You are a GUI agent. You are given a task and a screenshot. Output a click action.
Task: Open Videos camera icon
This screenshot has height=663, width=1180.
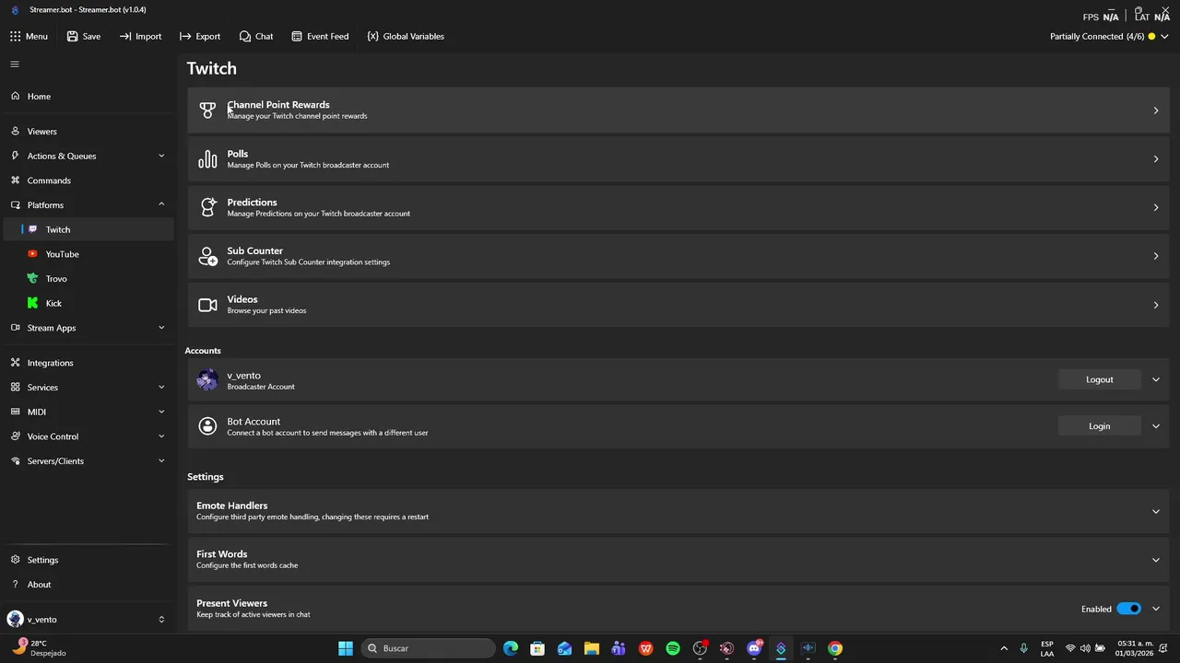(x=207, y=305)
